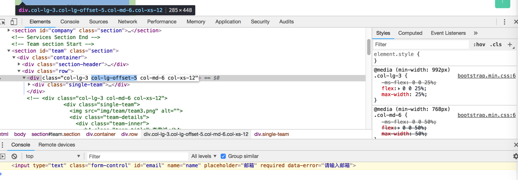
Task: Open the Audits tab
Action: pos(286,22)
